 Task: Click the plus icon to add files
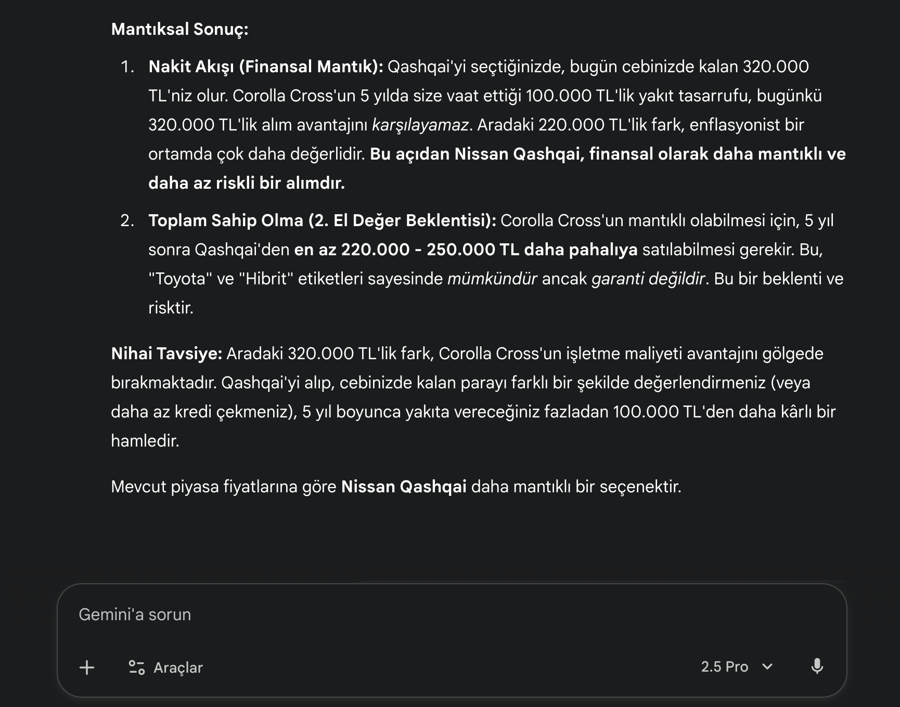pos(87,667)
